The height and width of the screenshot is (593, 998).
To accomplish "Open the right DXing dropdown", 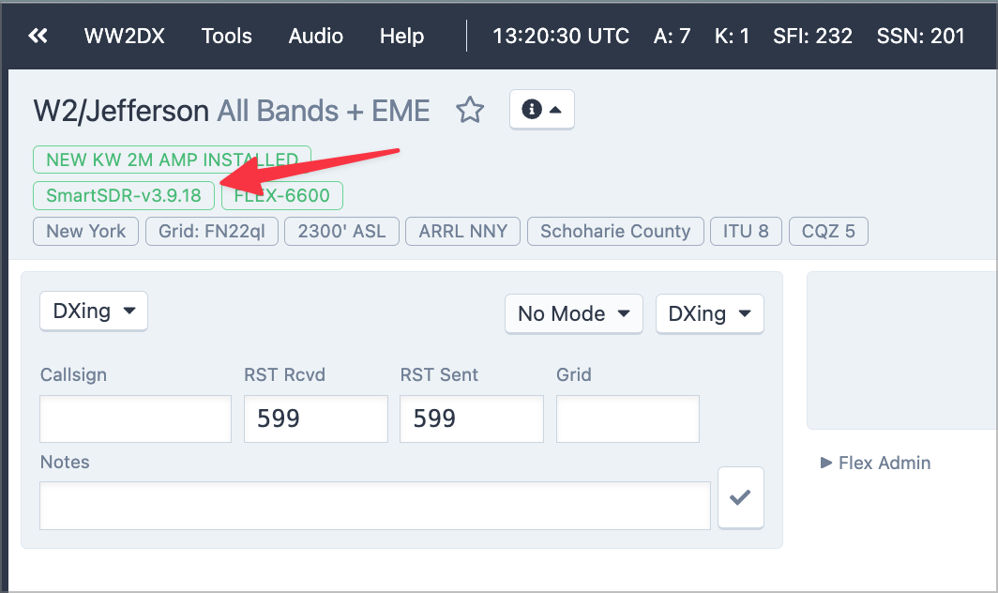I will [709, 313].
